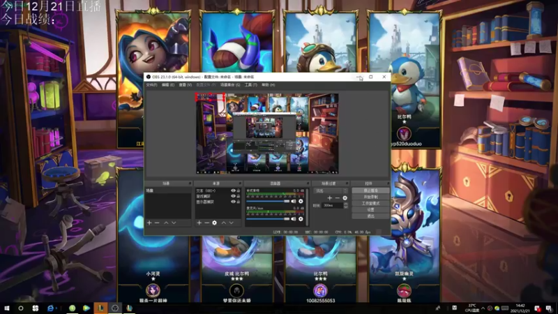Viewport: 558px width, 314px height.
Task: Open the Tools (T) menu
Action: point(251,85)
